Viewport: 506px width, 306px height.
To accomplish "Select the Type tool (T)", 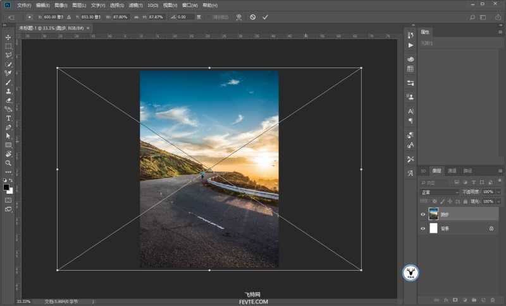I will tap(8, 118).
